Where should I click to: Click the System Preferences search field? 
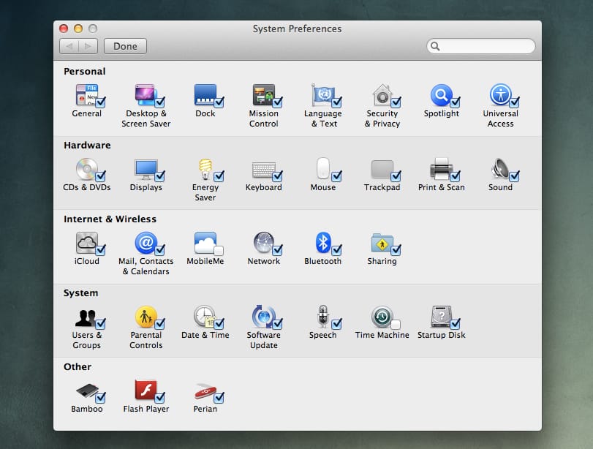[x=481, y=46]
